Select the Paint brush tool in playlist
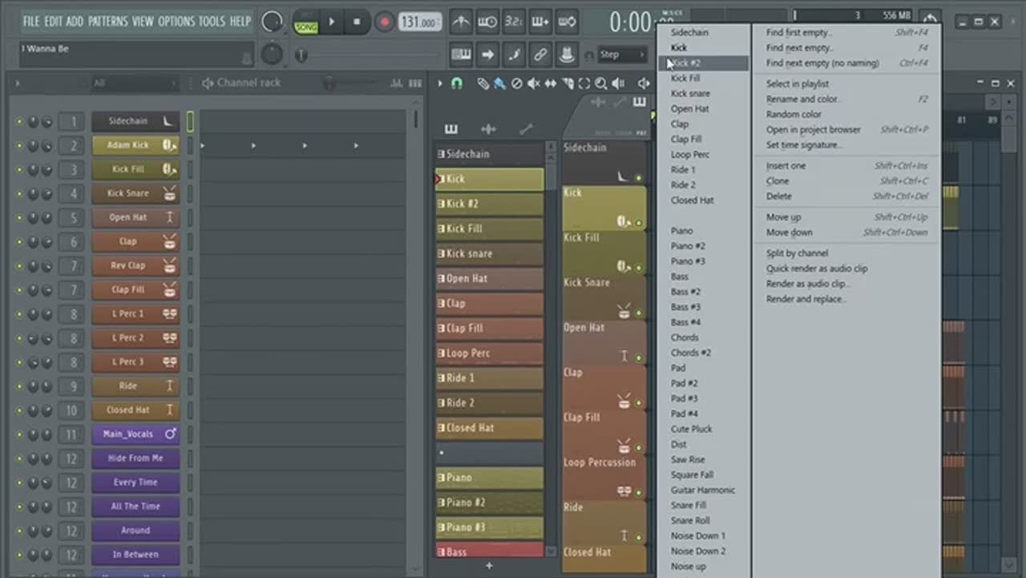The width and height of the screenshot is (1026, 578). tap(499, 83)
